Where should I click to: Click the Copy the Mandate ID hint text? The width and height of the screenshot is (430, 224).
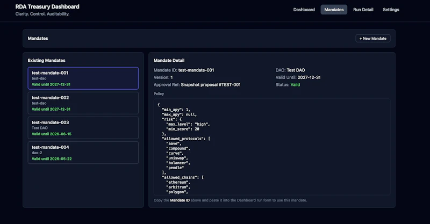point(230,200)
